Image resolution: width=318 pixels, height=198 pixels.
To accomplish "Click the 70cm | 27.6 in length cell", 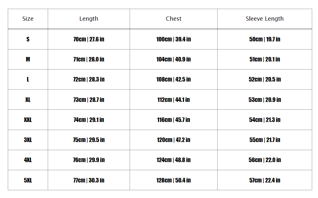I will click(x=89, y=39).
